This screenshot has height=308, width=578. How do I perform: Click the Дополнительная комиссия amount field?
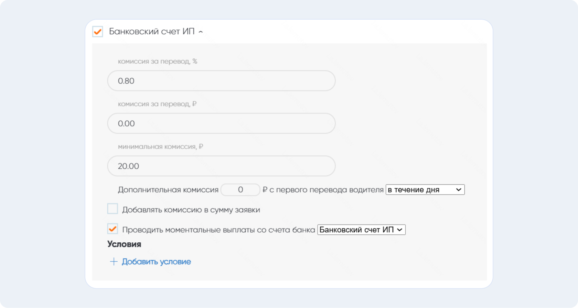pos(240,190)
